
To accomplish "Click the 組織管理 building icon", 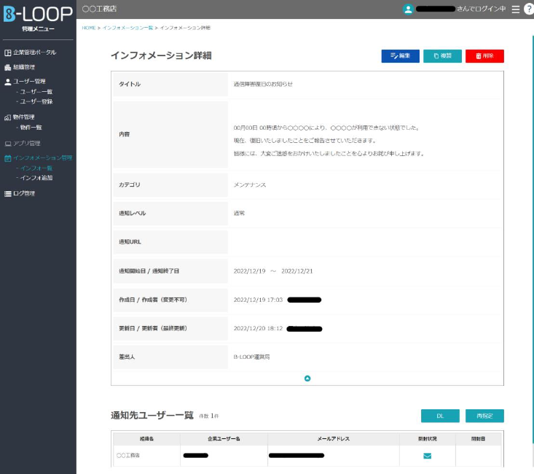I will click(8, 66).
